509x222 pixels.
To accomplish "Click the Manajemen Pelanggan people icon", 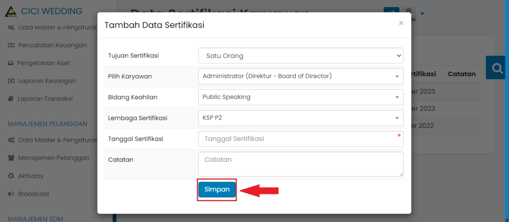I will (11, 158).
